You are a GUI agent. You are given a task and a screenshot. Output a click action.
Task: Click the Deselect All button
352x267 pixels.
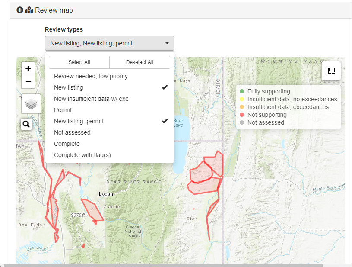[140, 62]
